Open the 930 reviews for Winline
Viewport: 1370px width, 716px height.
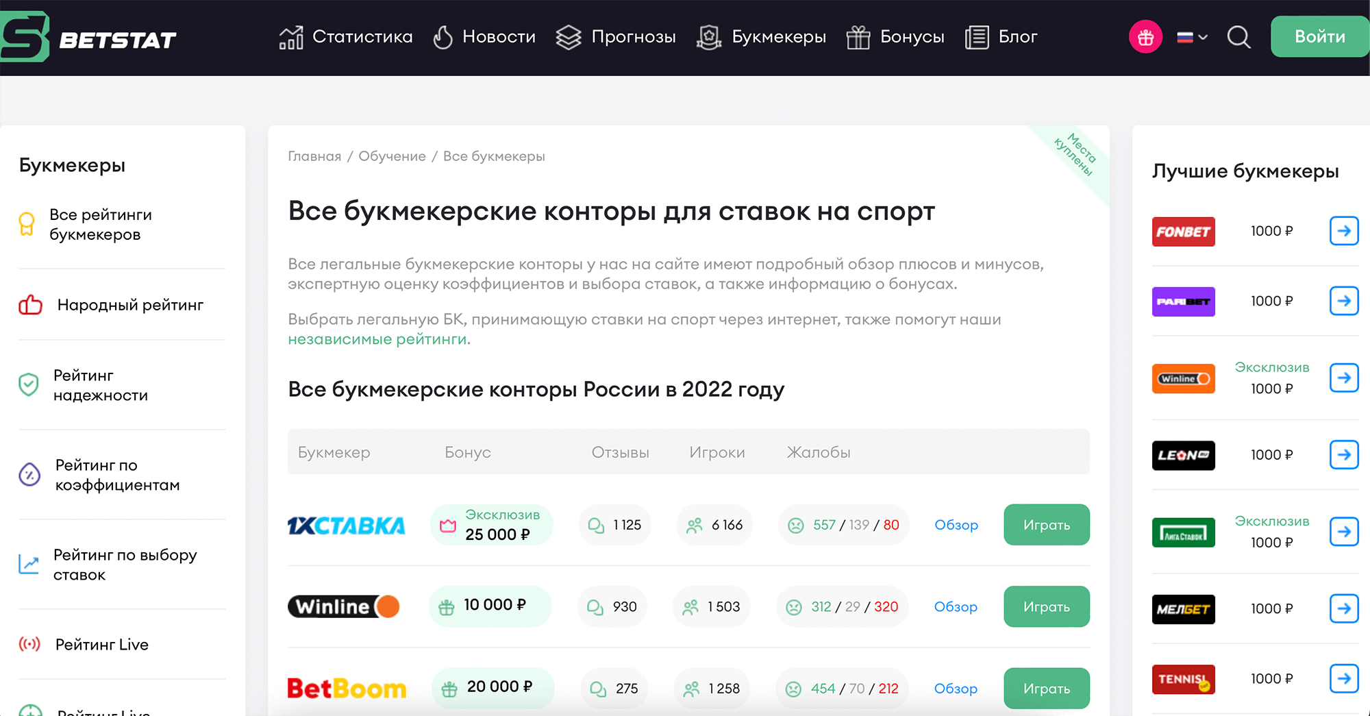[x=612, y=606]
